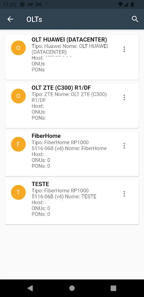Open three-dot menu for TESTE entry

coord(124,193)
